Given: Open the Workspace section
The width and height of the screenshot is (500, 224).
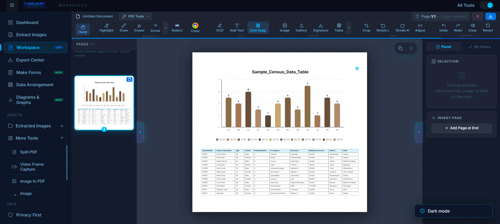Looking at the screenshot, I should (36, 47).
